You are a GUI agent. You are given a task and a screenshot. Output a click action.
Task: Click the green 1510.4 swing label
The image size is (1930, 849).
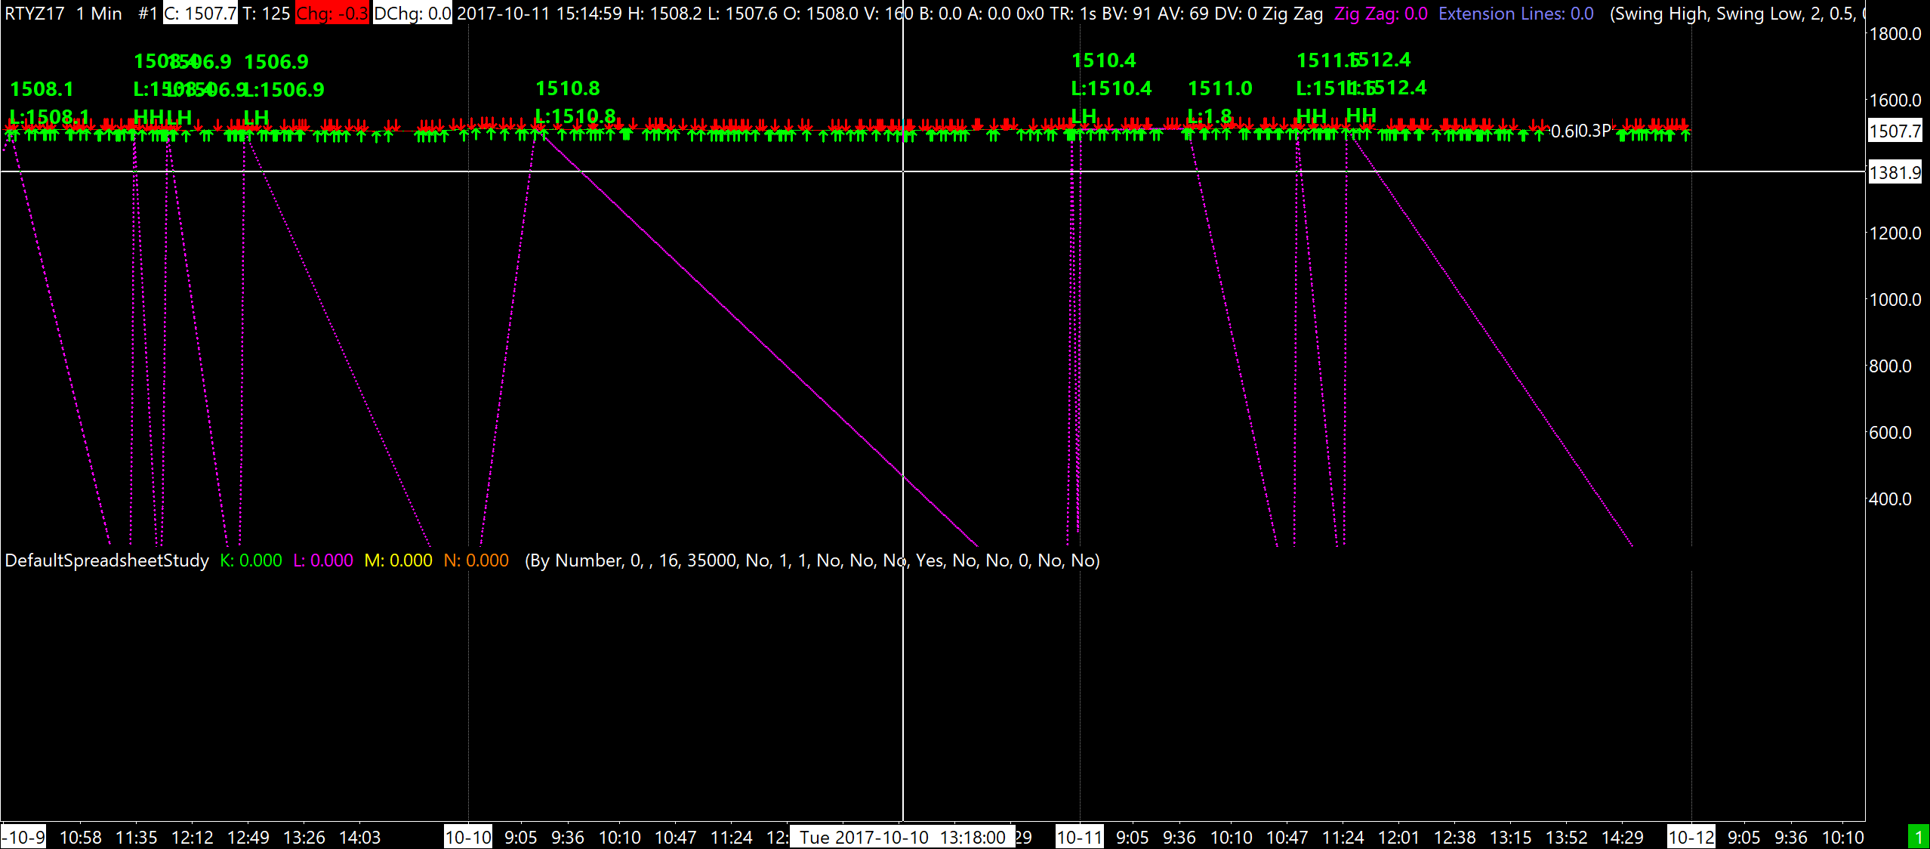(x=1103, y=60)
